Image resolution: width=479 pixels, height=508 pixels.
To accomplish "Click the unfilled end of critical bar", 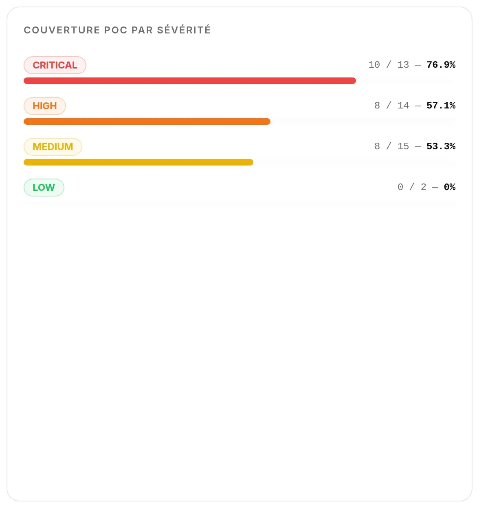I will (406, 81).
